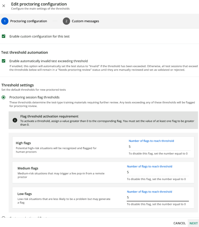Open the Custom messages step
The width and height of the screenshot is (199, 227).
85,21
